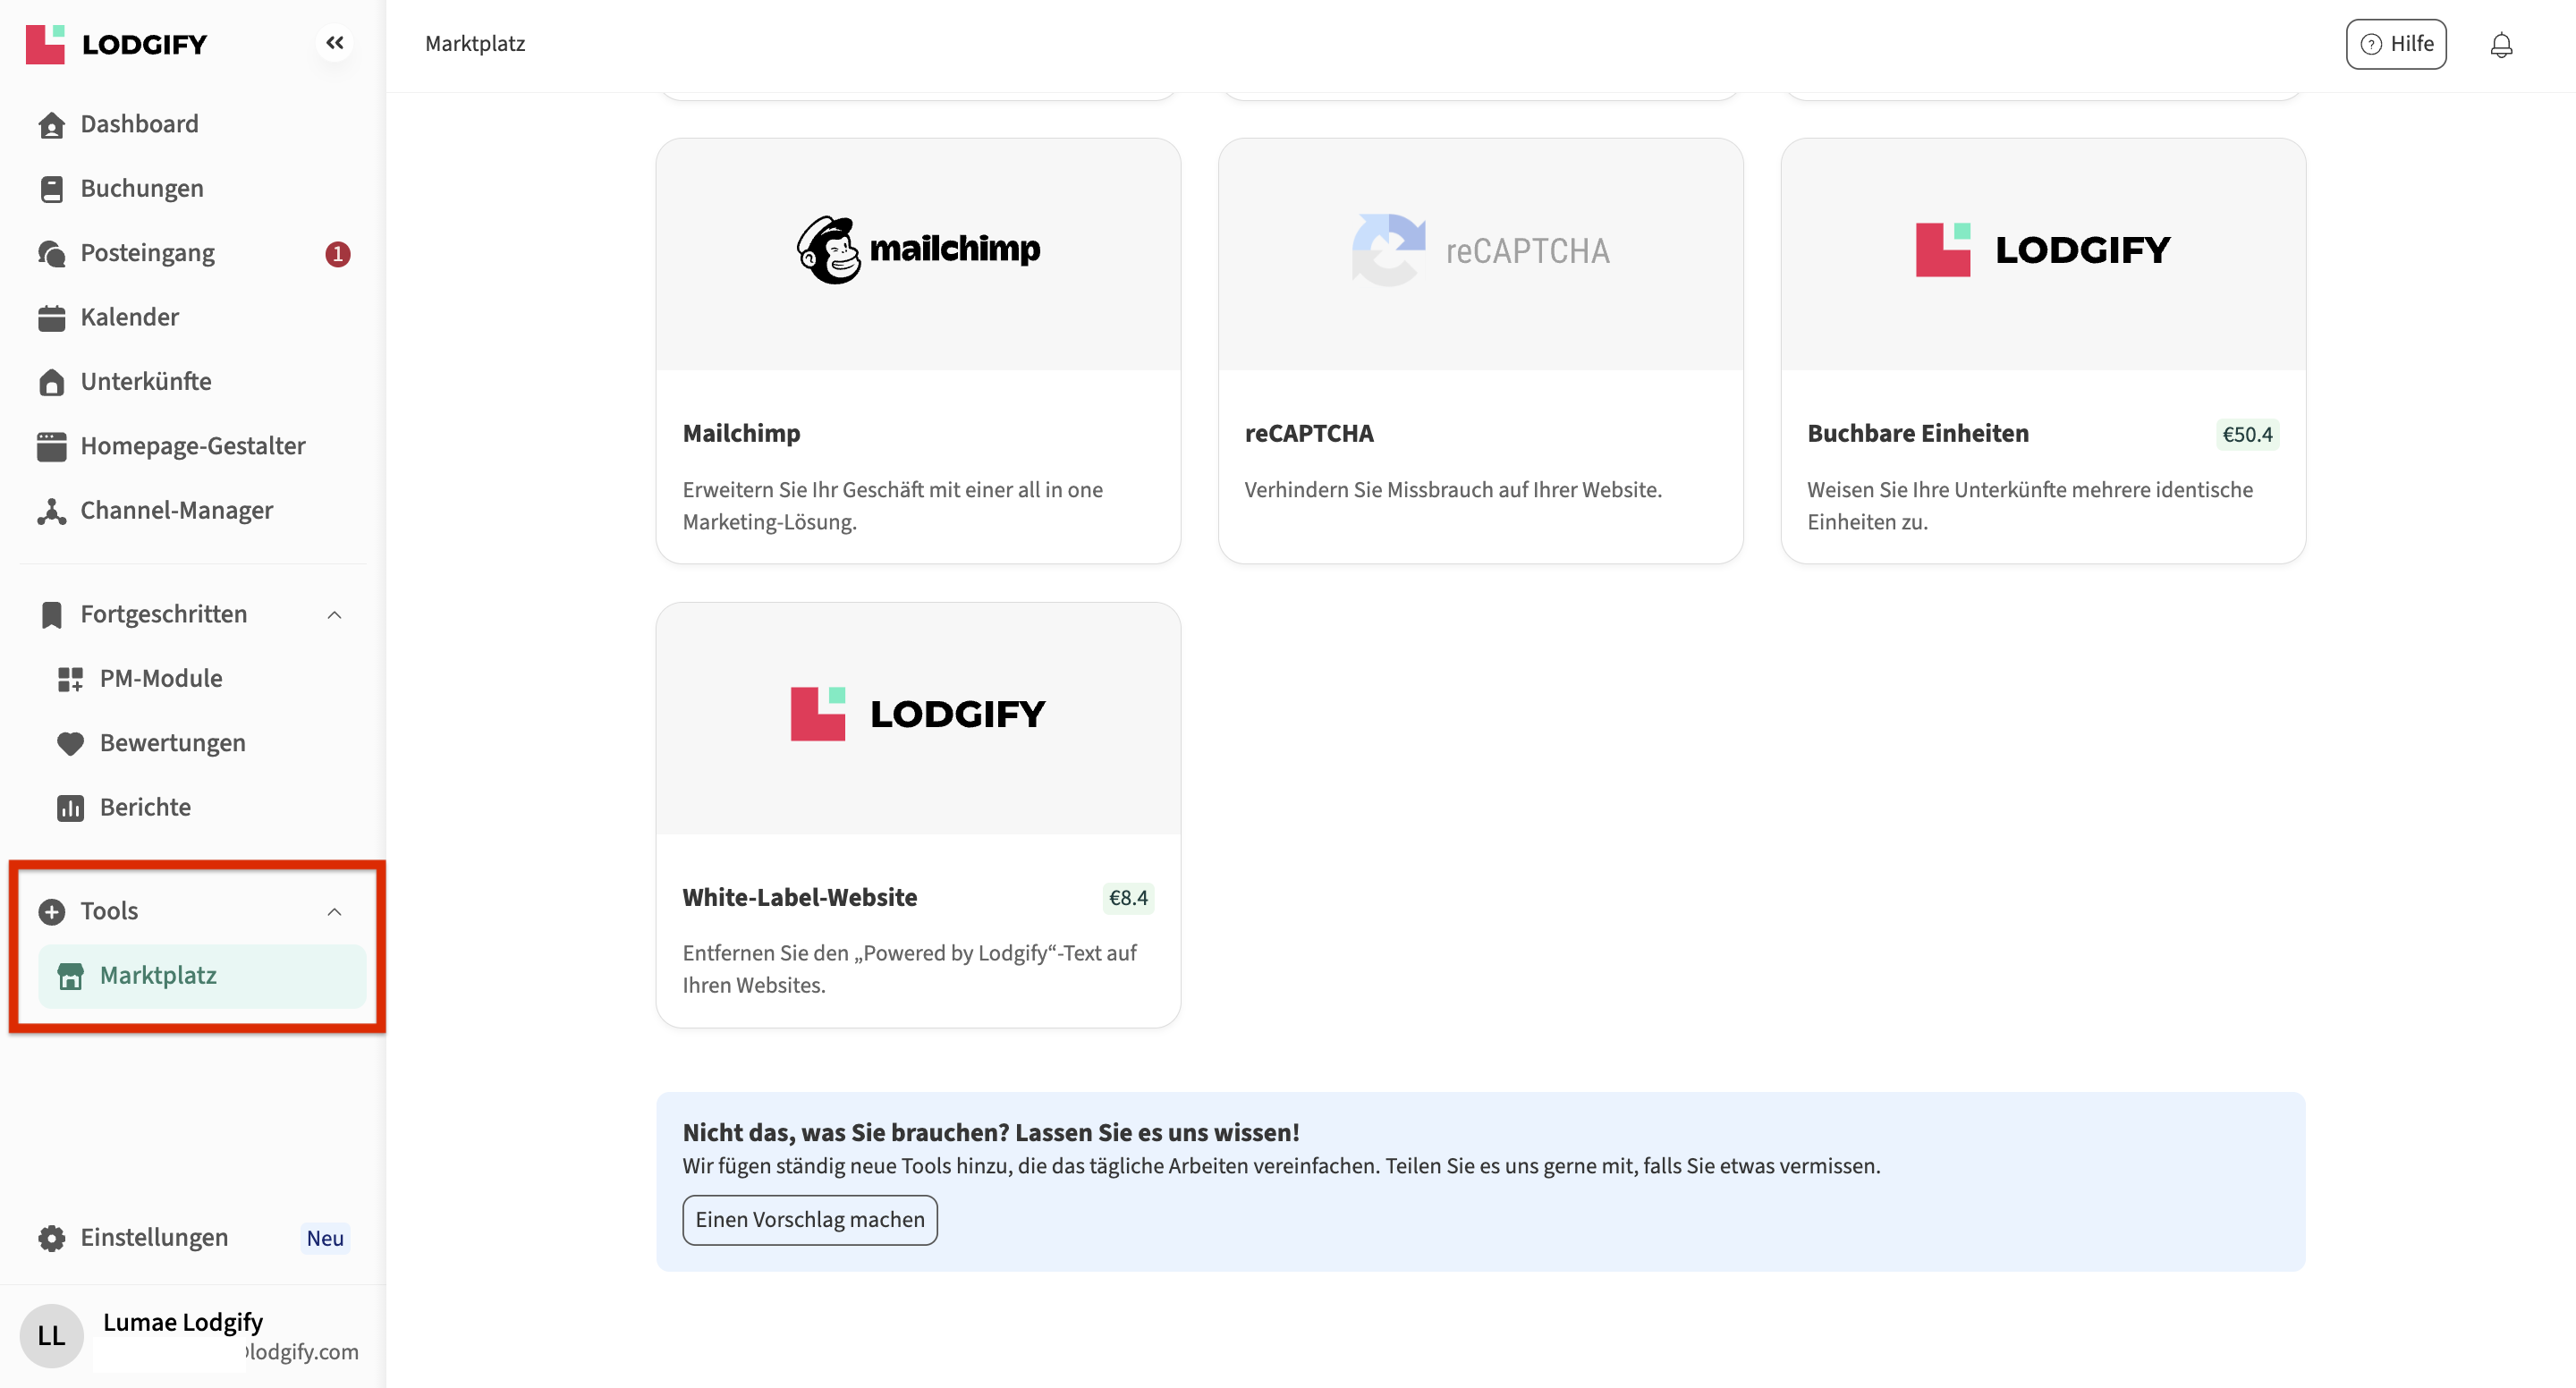Open the Kalender calendar icon

click(x=51, y=317)
